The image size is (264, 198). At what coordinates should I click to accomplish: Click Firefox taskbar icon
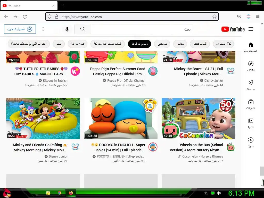(x=71, y=193)
